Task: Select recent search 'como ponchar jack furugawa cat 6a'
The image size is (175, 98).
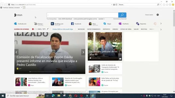Action: coord(85,19)
